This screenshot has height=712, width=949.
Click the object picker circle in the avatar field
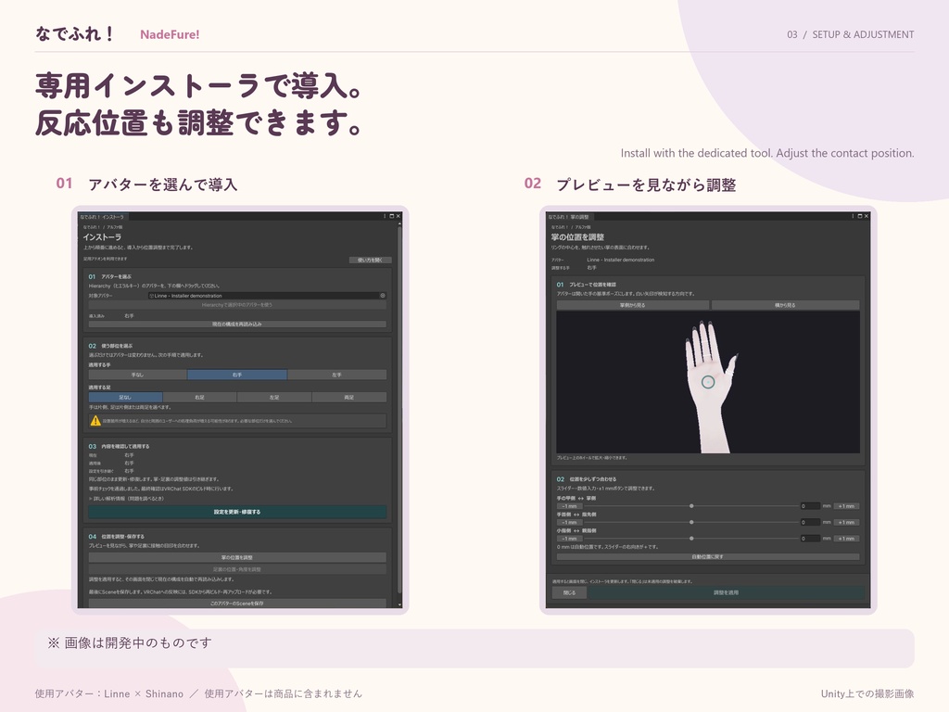click(383, 296)
